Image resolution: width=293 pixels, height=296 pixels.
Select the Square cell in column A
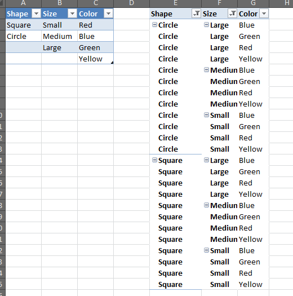coord(24,25)
